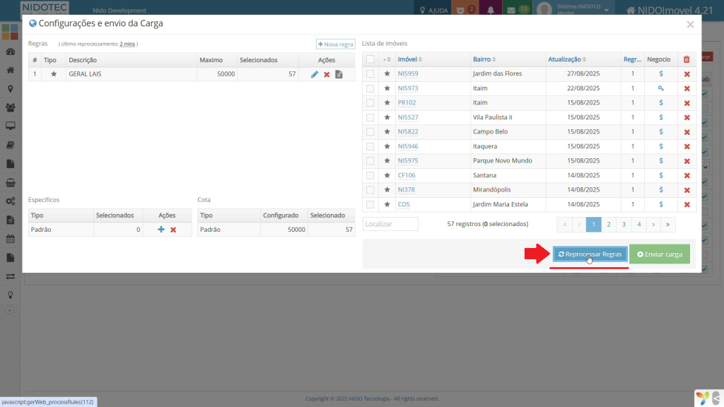724x407 pixels.
Task: Click the Localizar search field
Action: (390, 224)
